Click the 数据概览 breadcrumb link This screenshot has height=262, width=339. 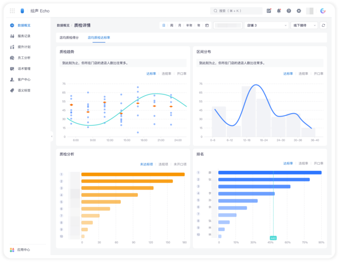(63, 25)
